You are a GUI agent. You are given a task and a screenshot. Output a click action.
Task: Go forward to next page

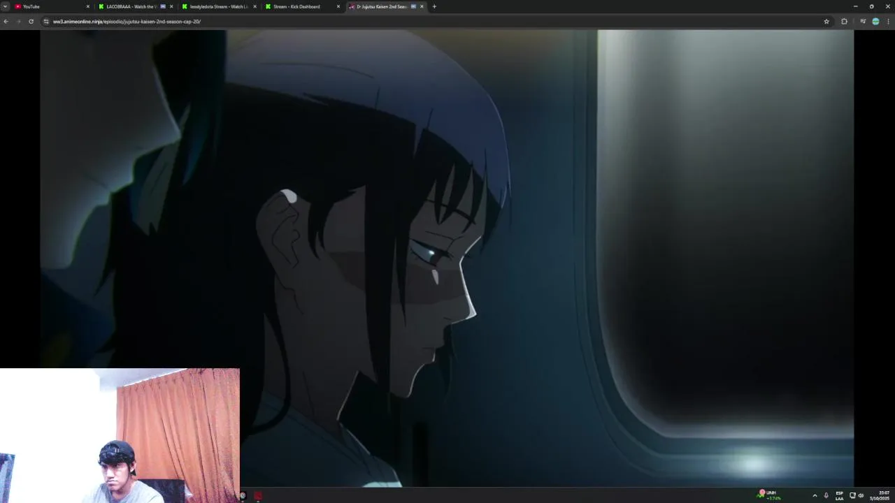pyautogui.click(x=18, y=21)
